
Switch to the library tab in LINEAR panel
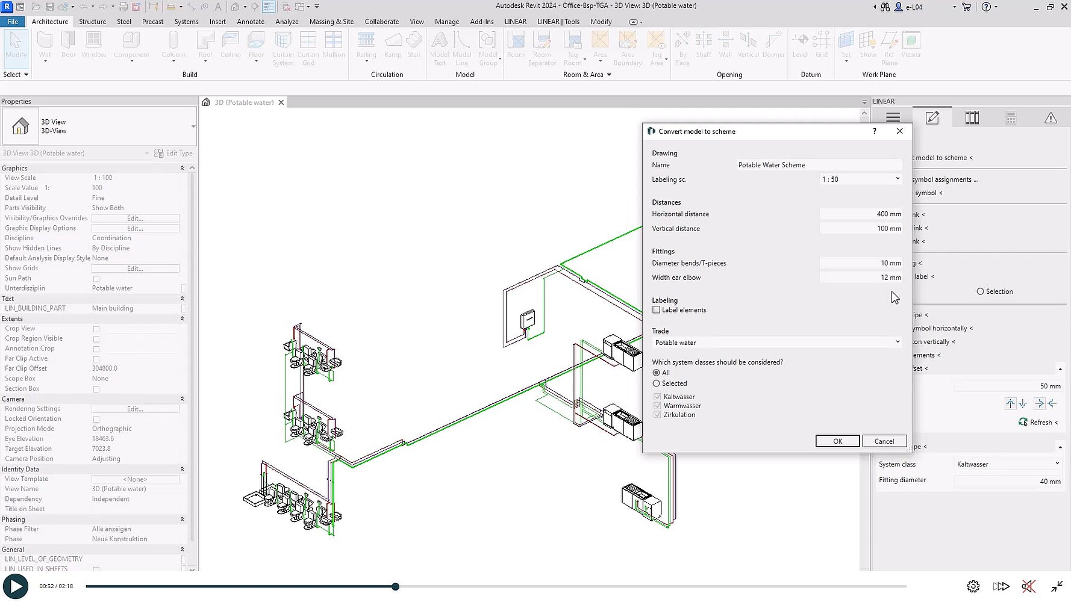tap(972, 117)
